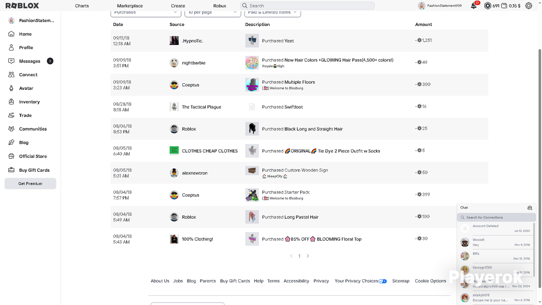This screenshot has width=542, height=305.
Task: Open the Robux tab
Action: [x=220, y=6]
